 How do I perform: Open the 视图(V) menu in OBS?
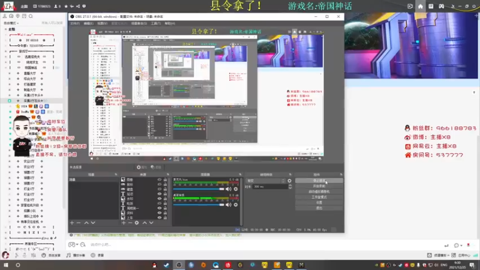(102, 23)
